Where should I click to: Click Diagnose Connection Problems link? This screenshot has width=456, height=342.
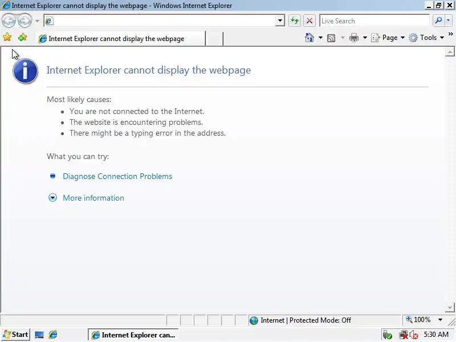117,176
